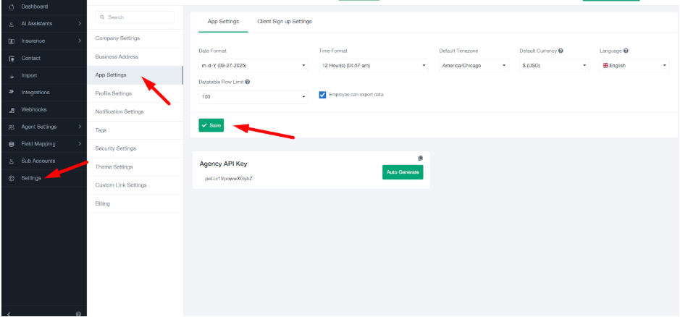
Task: Collapse the sidebar with the bottom-left arrow
Action: pyautogui.click(x=9, y=313)
